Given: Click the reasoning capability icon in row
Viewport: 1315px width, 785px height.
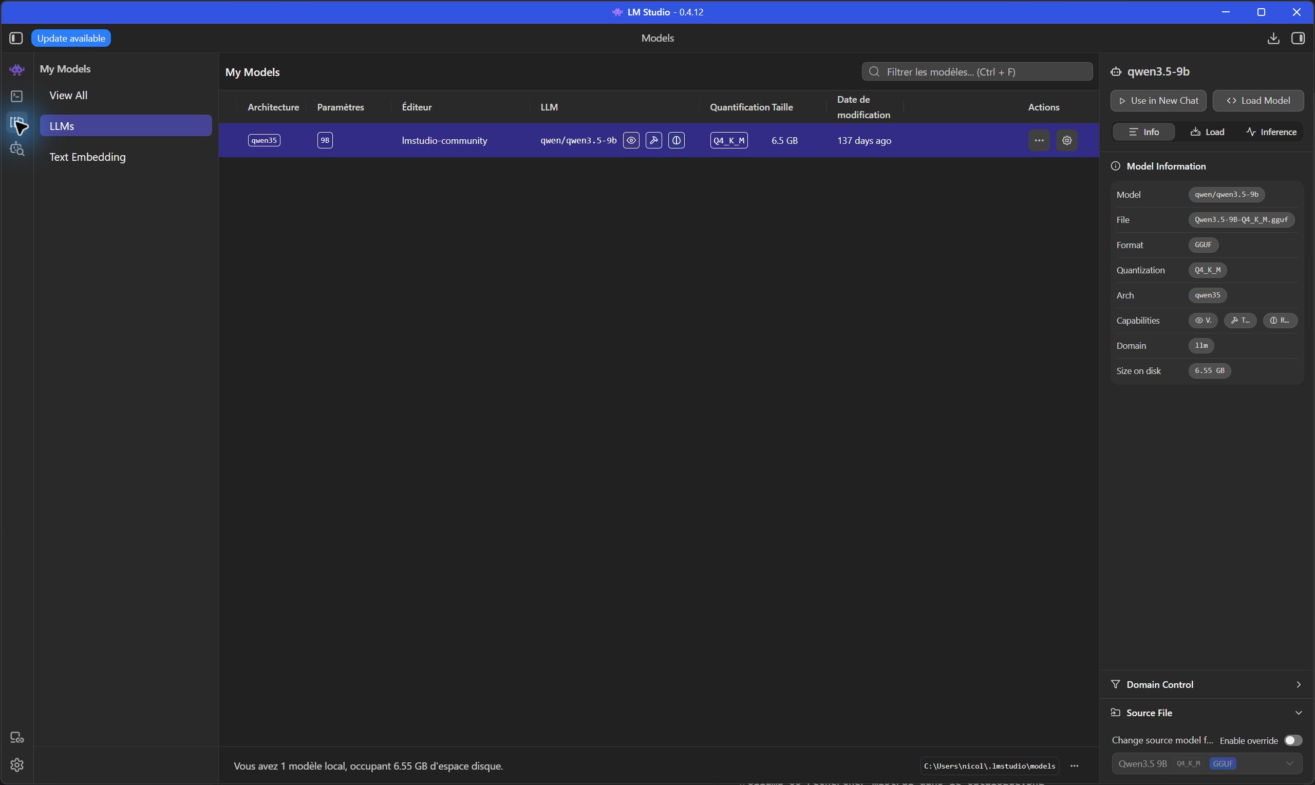Looking at the screenshot, I should pos(677,140).
